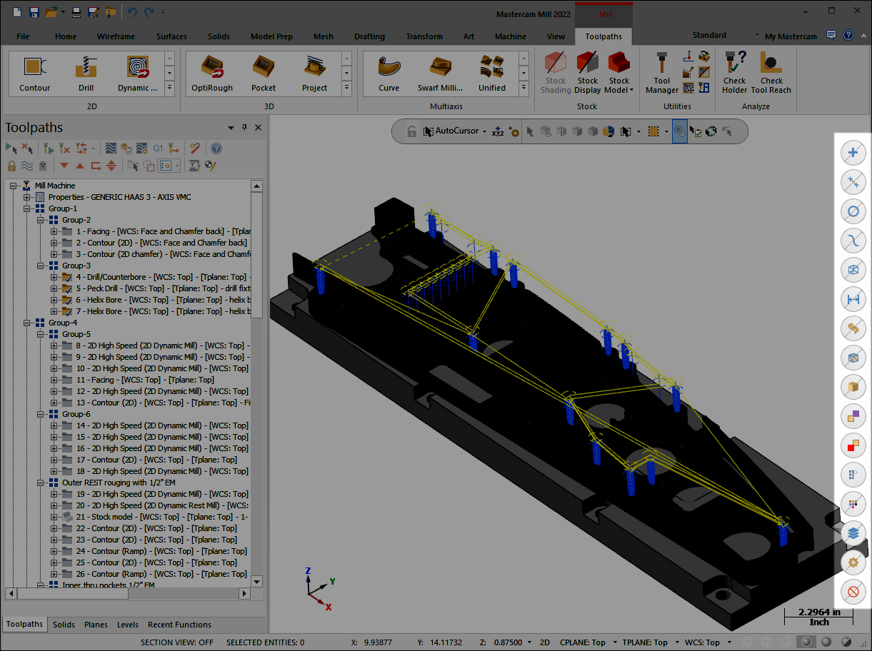This screenshot has height=651, width=872.
Task: Open the Levels panel tab
Action: 128,625
